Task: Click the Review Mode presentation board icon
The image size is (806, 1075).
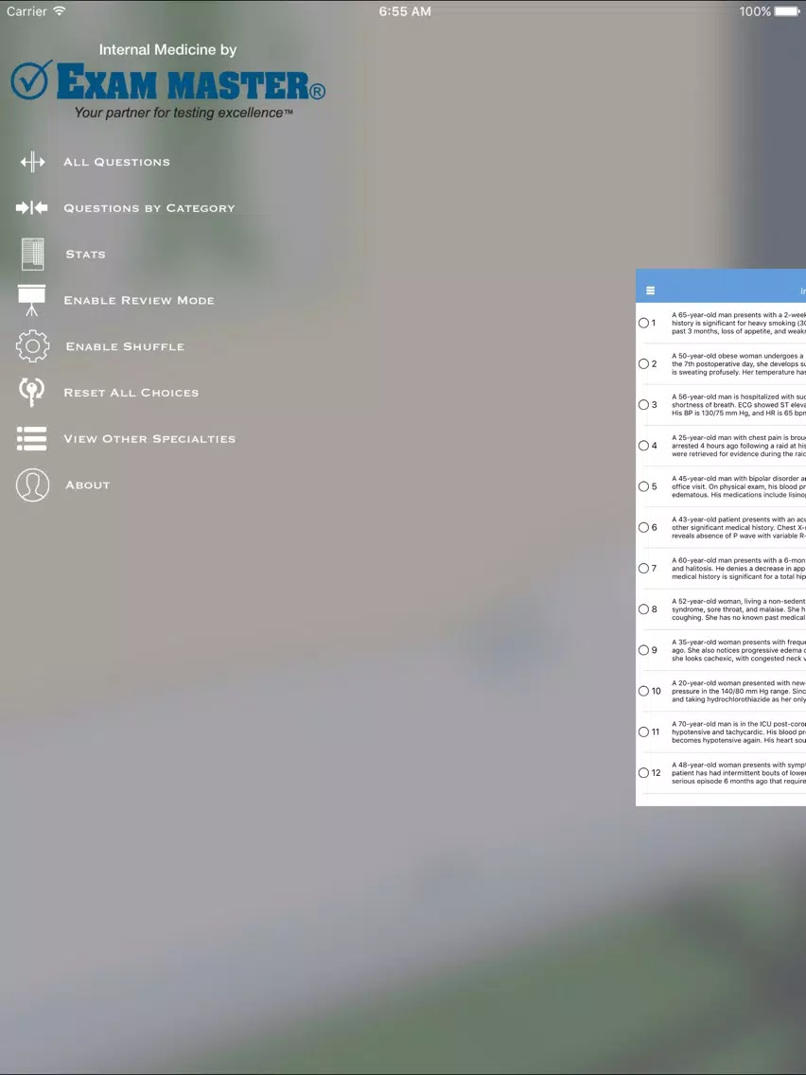Action: click(31, 300)
